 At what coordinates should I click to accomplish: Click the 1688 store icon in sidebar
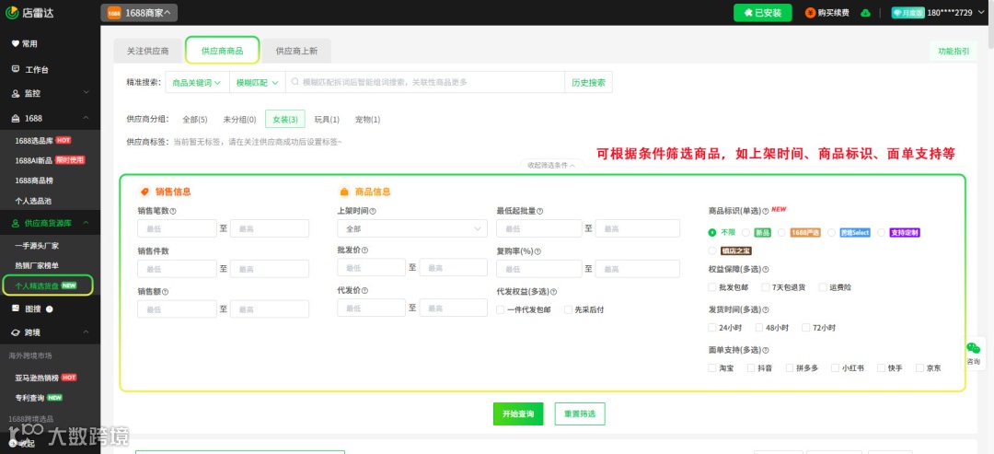pyautogui.click(x=16, y=119)
